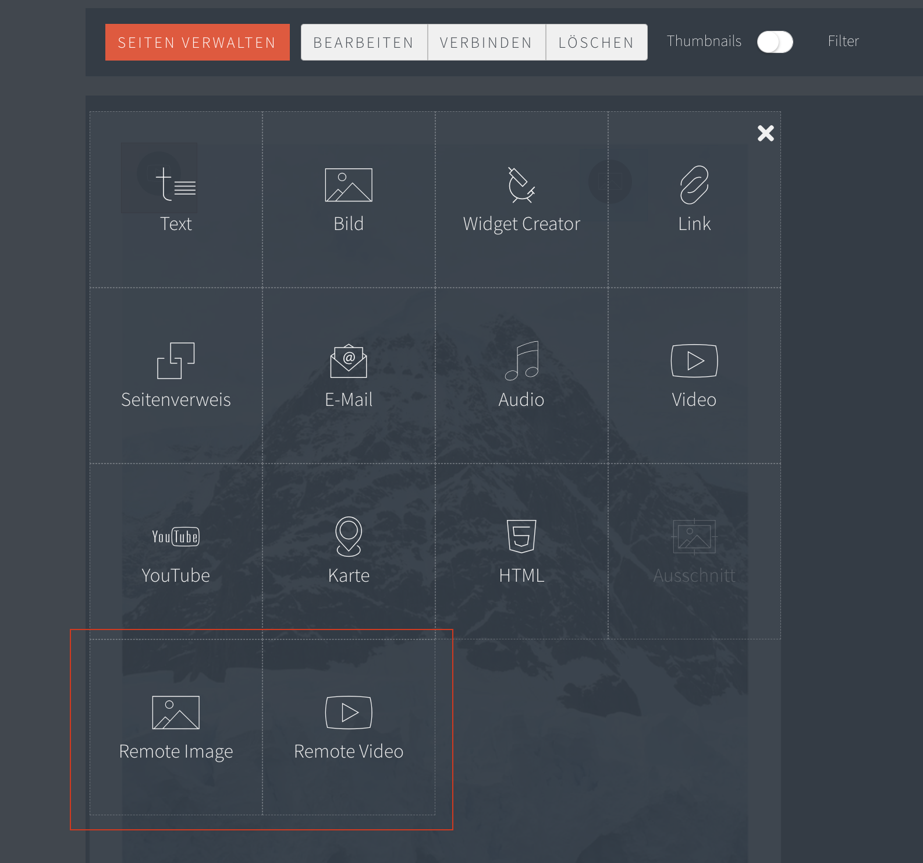Toggle the Thumbnails switch

[x=775, y=42]
